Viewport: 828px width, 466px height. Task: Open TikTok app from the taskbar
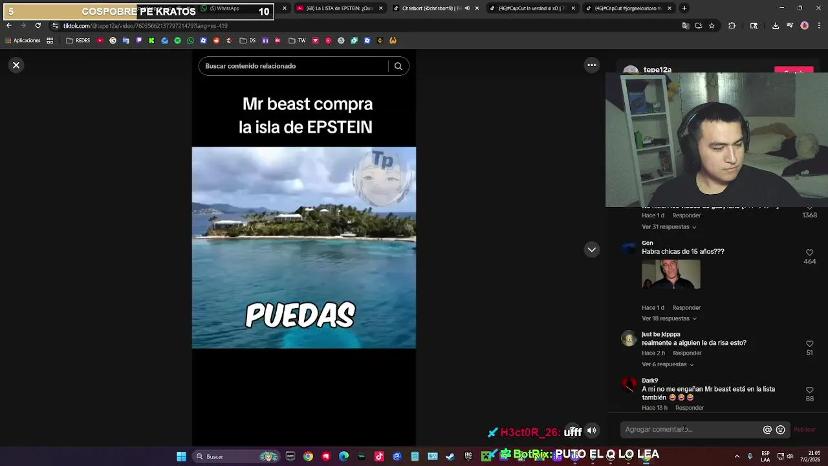379,456
